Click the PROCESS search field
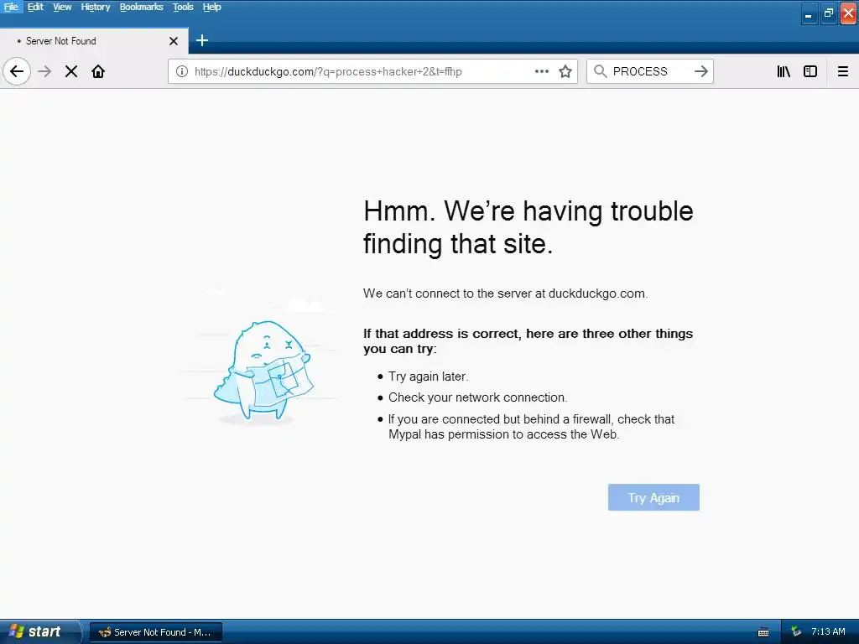Viewport: 859px width, 644px height. coord(649,71)
